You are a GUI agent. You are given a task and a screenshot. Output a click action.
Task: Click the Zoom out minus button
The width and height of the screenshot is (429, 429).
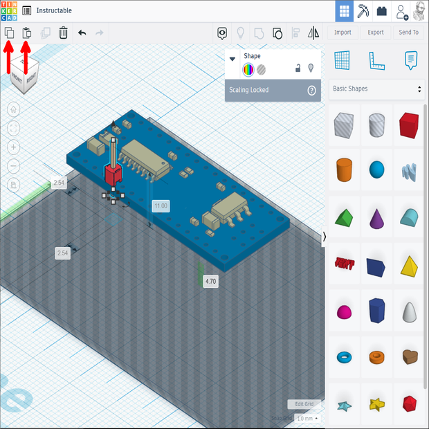coord(13,166)
